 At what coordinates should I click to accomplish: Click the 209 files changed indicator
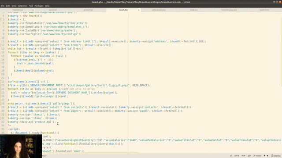pos(276,156)
